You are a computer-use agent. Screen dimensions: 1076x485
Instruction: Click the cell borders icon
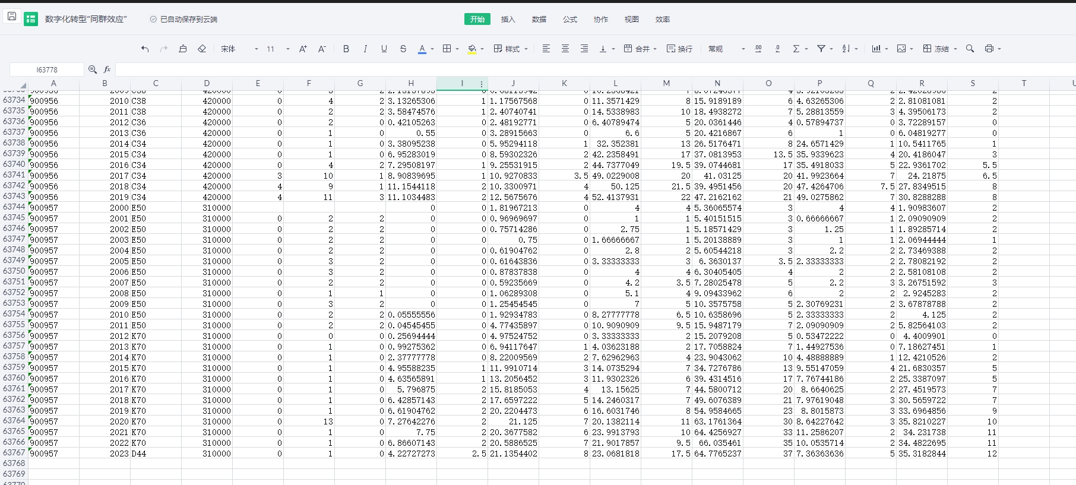click(447, 49)
